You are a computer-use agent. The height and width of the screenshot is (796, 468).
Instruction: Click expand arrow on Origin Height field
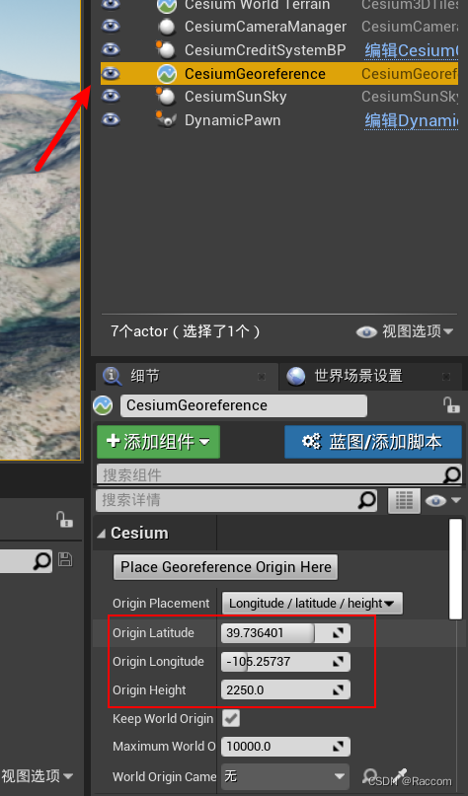(x=339, y=689)
